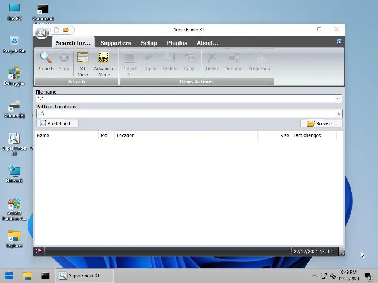378x283 pixels.
Task: Open File Explorer from the taskbar
Action: tap(27, 276)
